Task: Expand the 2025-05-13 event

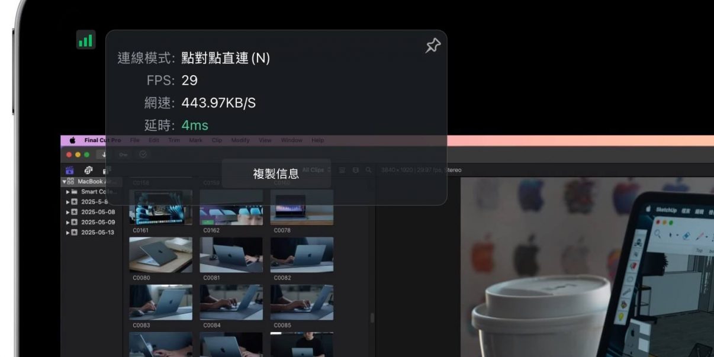Action: tap(68, 232)
